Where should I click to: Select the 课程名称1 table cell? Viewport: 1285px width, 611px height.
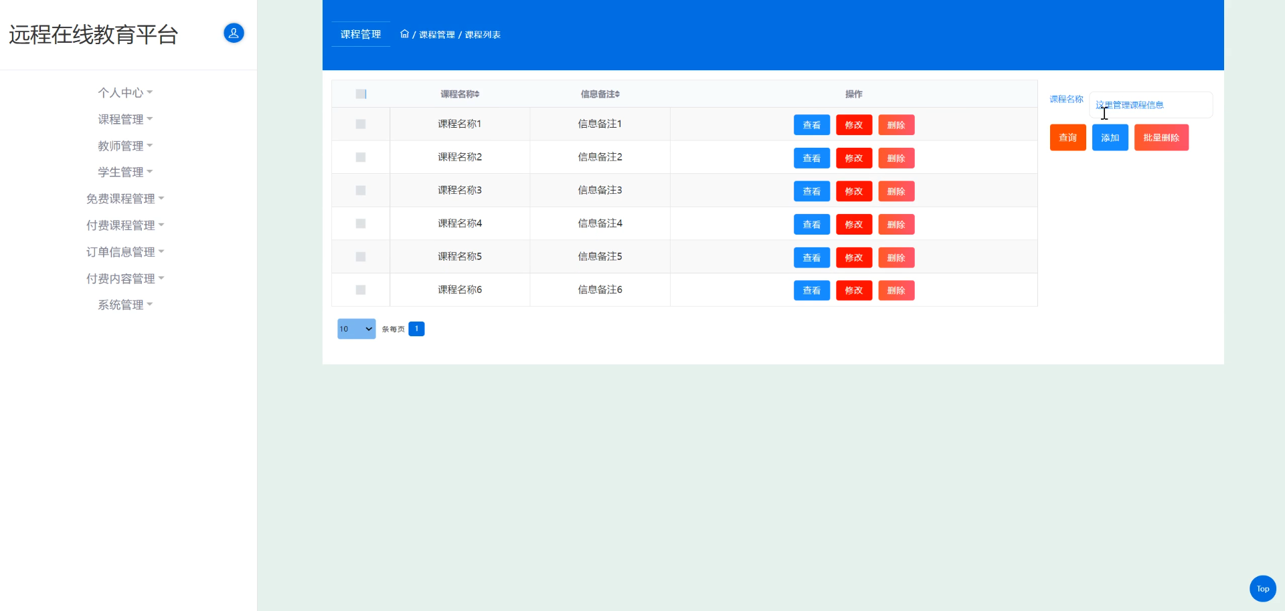point(460,124)
